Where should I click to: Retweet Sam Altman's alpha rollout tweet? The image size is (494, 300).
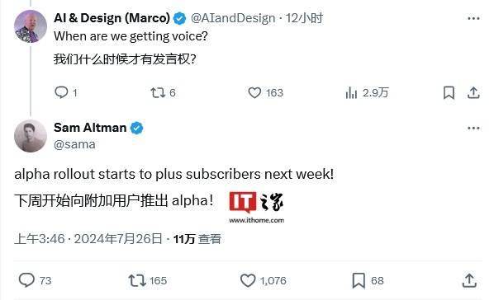pos(137,280)
